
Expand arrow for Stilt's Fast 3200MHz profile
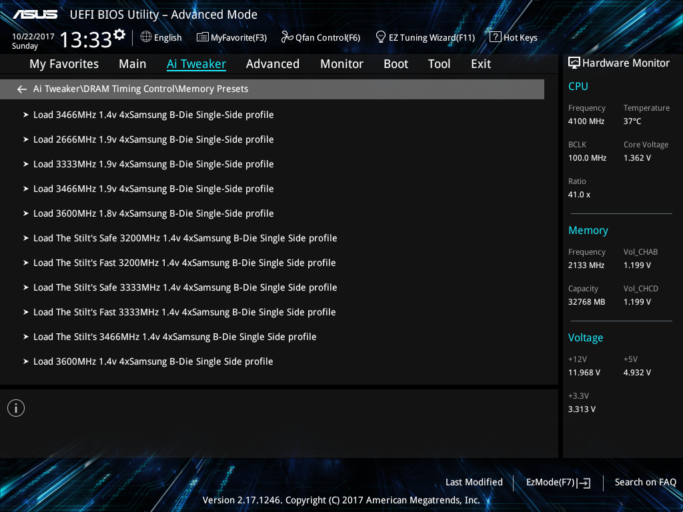[26, 263]
